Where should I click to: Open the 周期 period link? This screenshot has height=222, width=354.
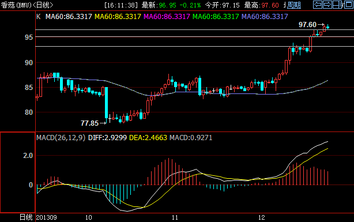click(294, 5)
